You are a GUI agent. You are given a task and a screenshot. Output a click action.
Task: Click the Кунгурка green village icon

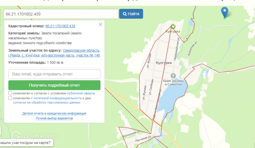tap(173, 27)
